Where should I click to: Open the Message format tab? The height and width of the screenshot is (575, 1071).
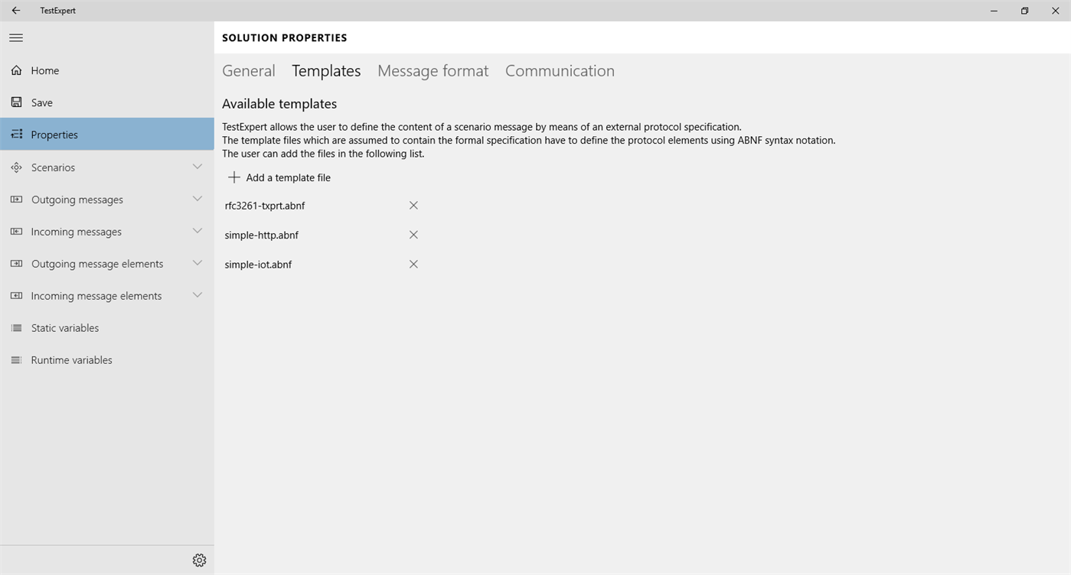[433, 71]
